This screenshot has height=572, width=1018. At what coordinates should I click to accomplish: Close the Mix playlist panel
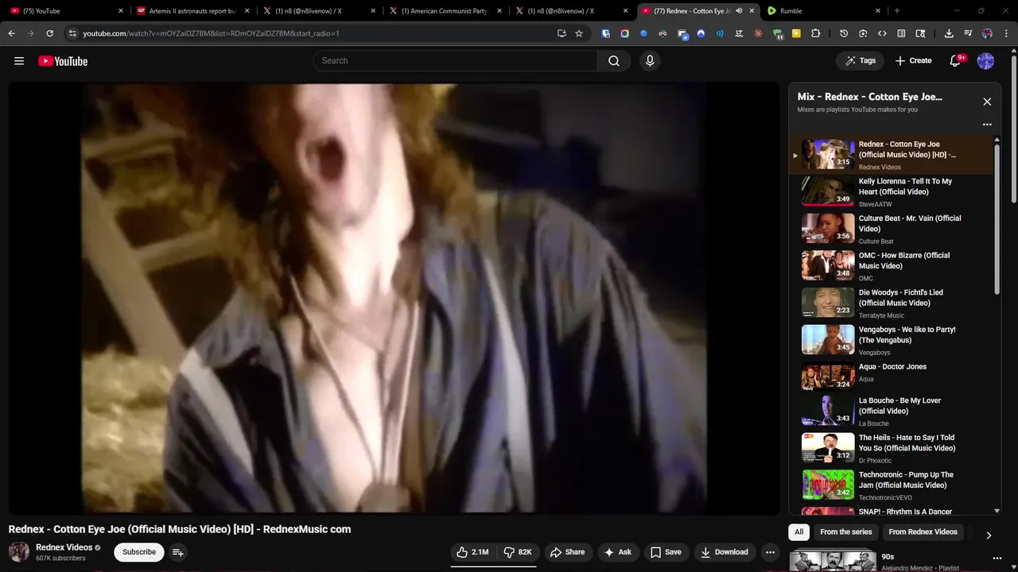[x=987, y=102]
